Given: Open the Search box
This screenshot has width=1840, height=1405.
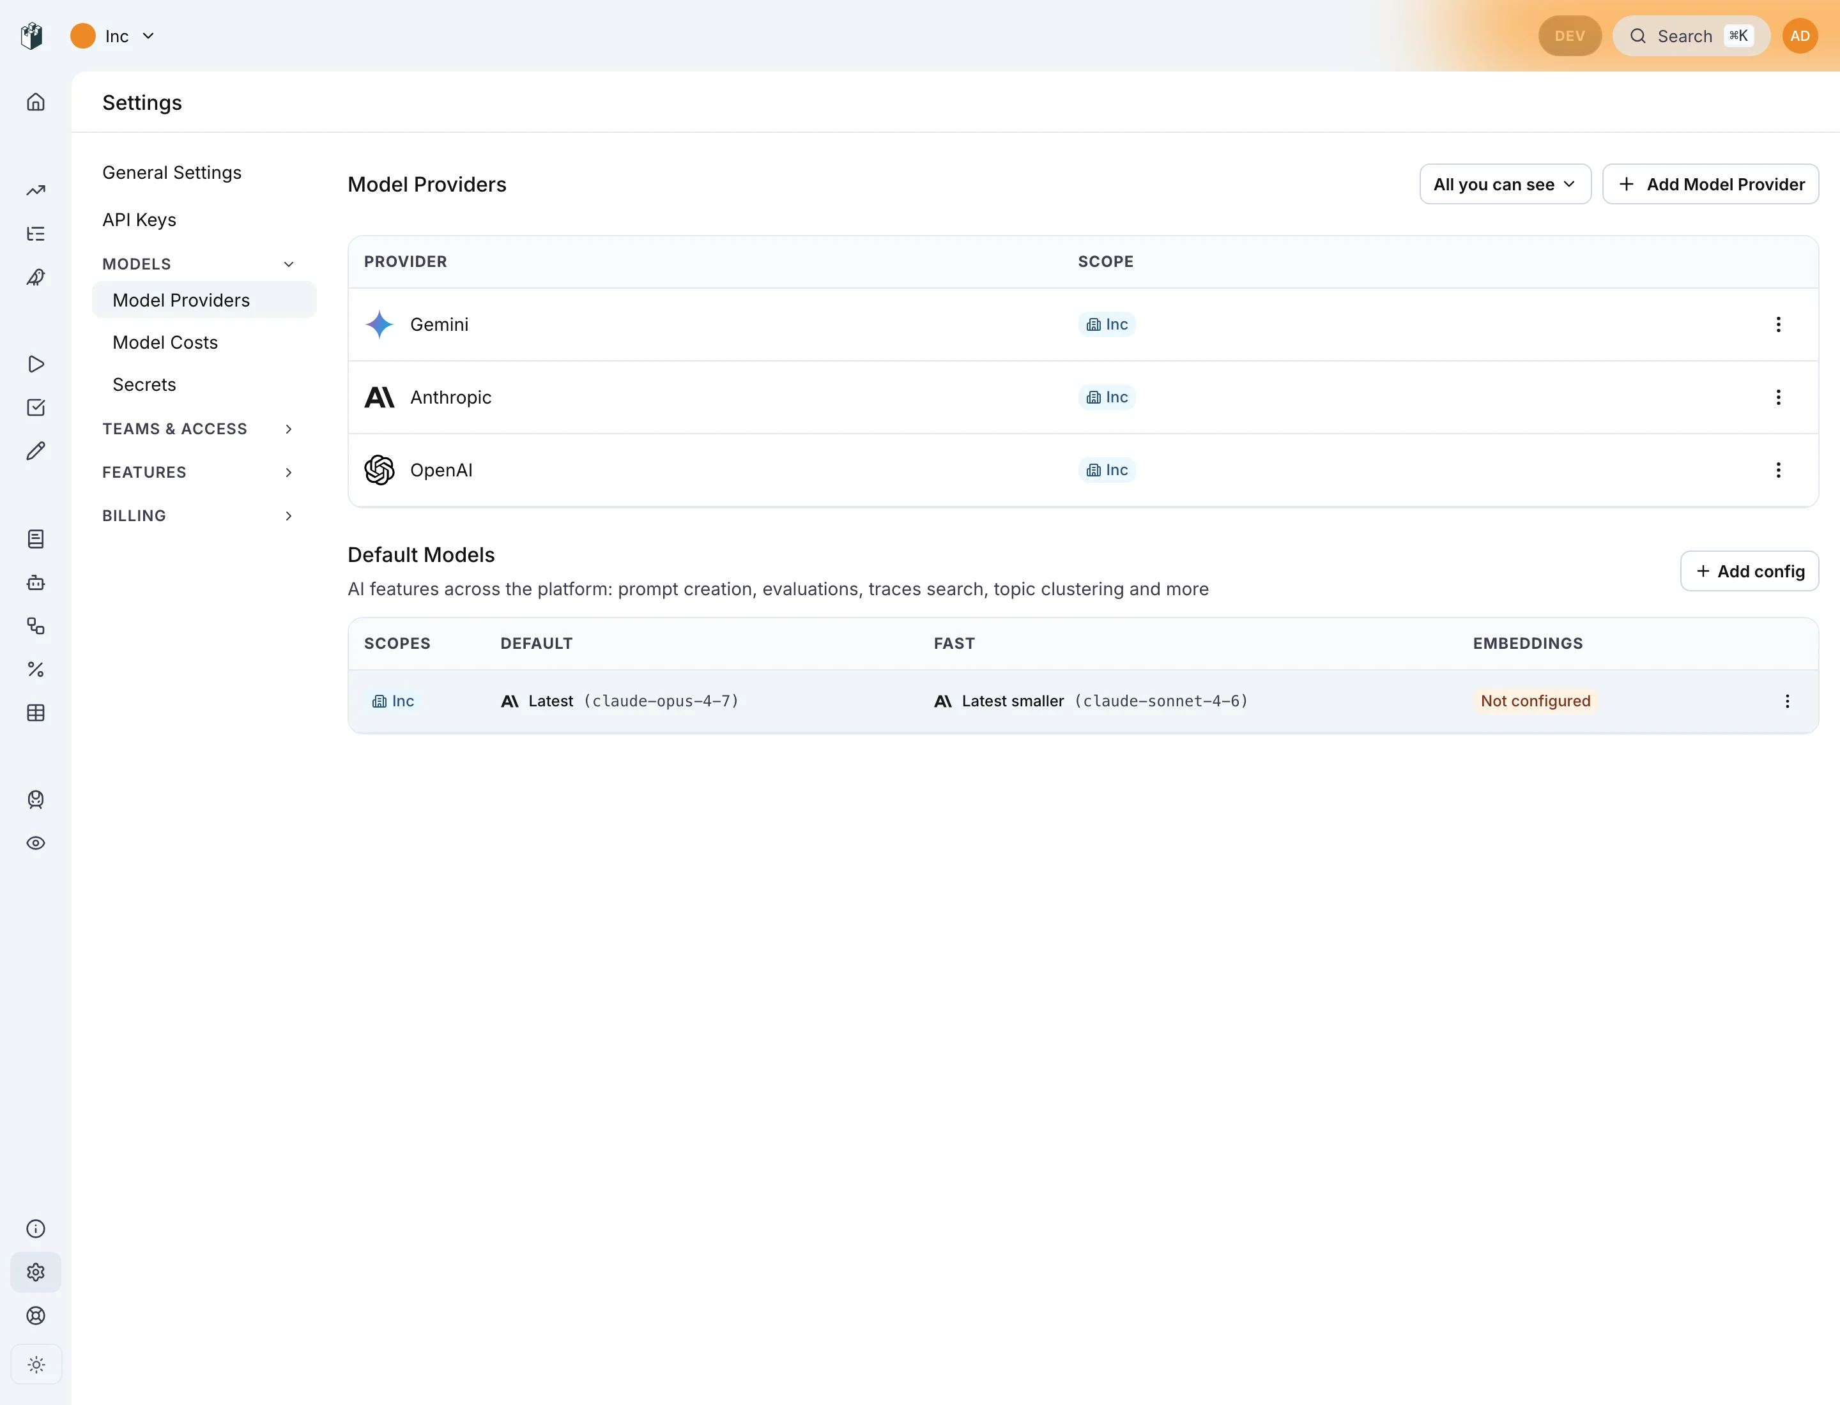Looking at the screenshot, I should point(1691,36).
